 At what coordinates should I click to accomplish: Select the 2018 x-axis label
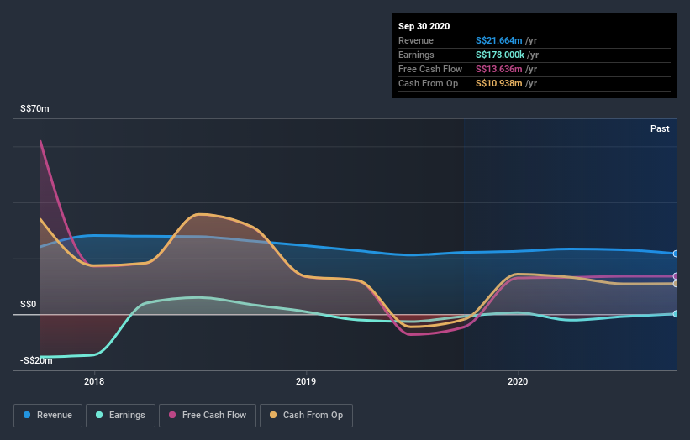pos(94,381)
